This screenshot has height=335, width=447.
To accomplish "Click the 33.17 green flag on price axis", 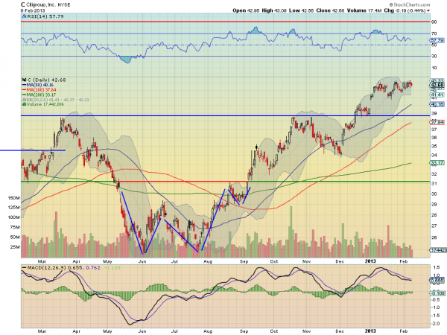I will point(437,163).
